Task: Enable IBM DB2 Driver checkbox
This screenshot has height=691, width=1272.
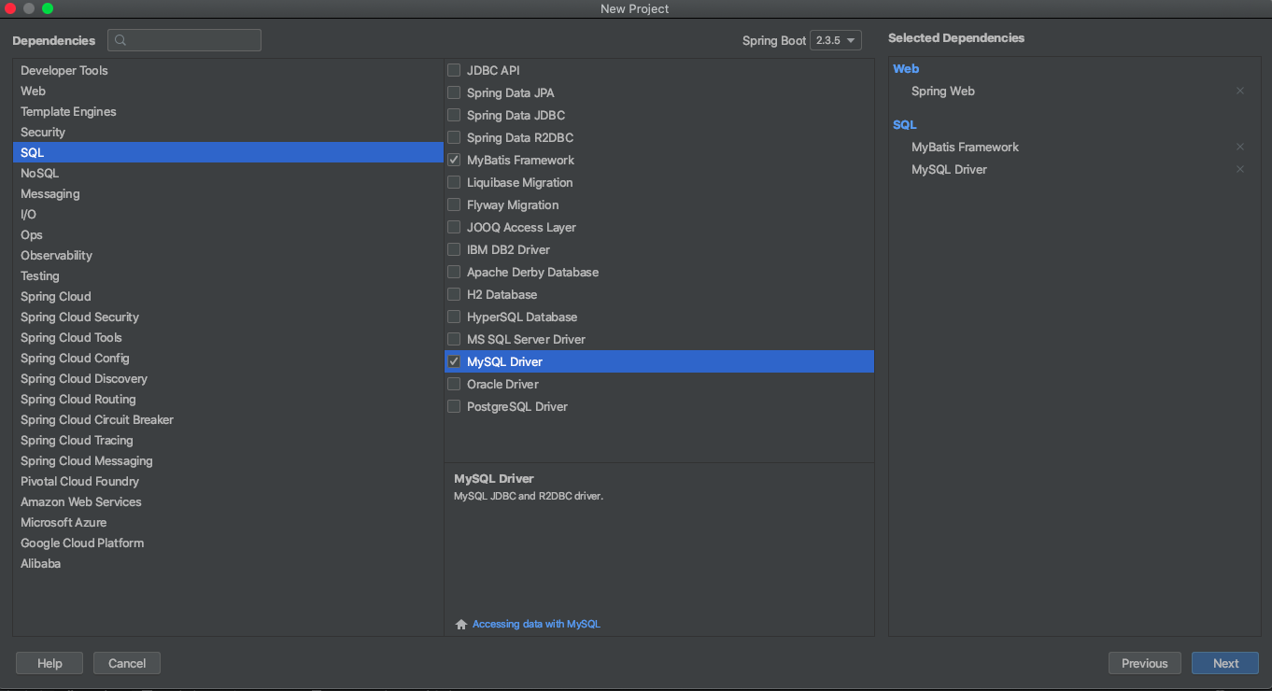Action: click(x=454, y=249)
